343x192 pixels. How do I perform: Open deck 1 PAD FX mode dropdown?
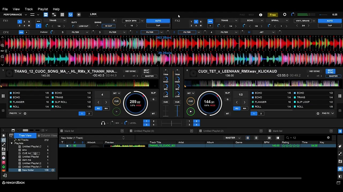(15, 113)
